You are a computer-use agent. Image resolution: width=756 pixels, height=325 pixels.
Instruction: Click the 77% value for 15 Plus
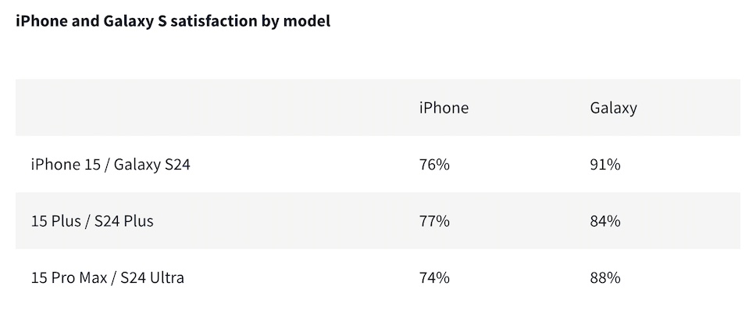434,221
